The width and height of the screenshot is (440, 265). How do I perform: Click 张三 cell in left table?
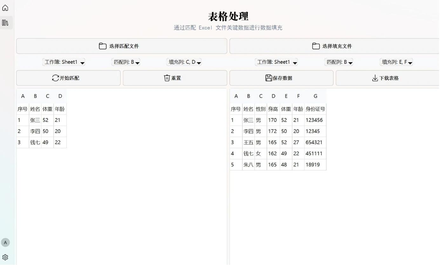[35, 120]
